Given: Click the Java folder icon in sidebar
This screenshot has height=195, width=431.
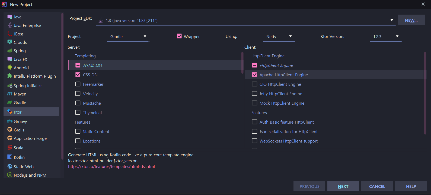Looking at the screenshot, I should [10, 17].
